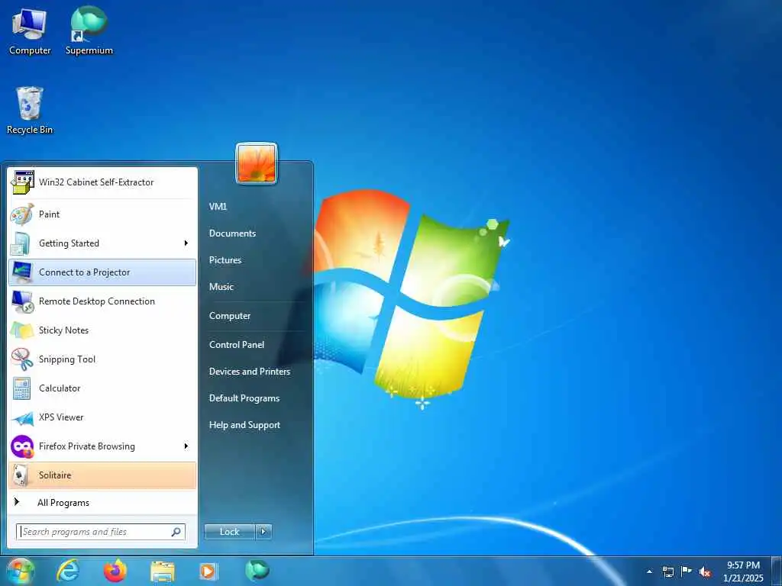782x586 pixels.
Task: Launch Firefox from the taskbar
Action: tap(115, 571)
